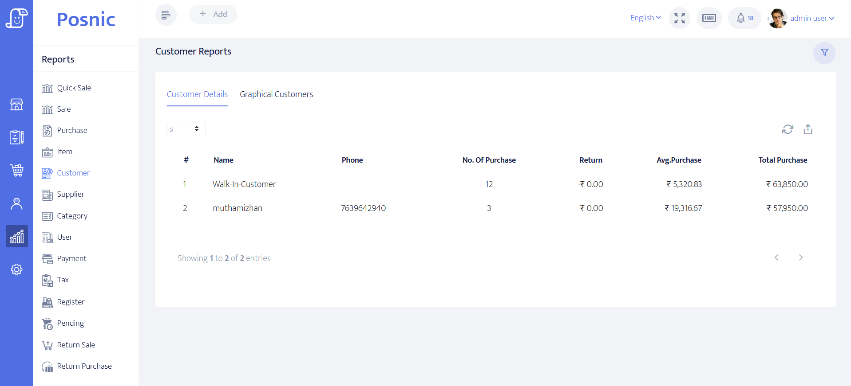Image resolution: width=851 pixels, height=386 pixels.
Task: Expand the English language dropdown
Action: (x=645, y=18)
